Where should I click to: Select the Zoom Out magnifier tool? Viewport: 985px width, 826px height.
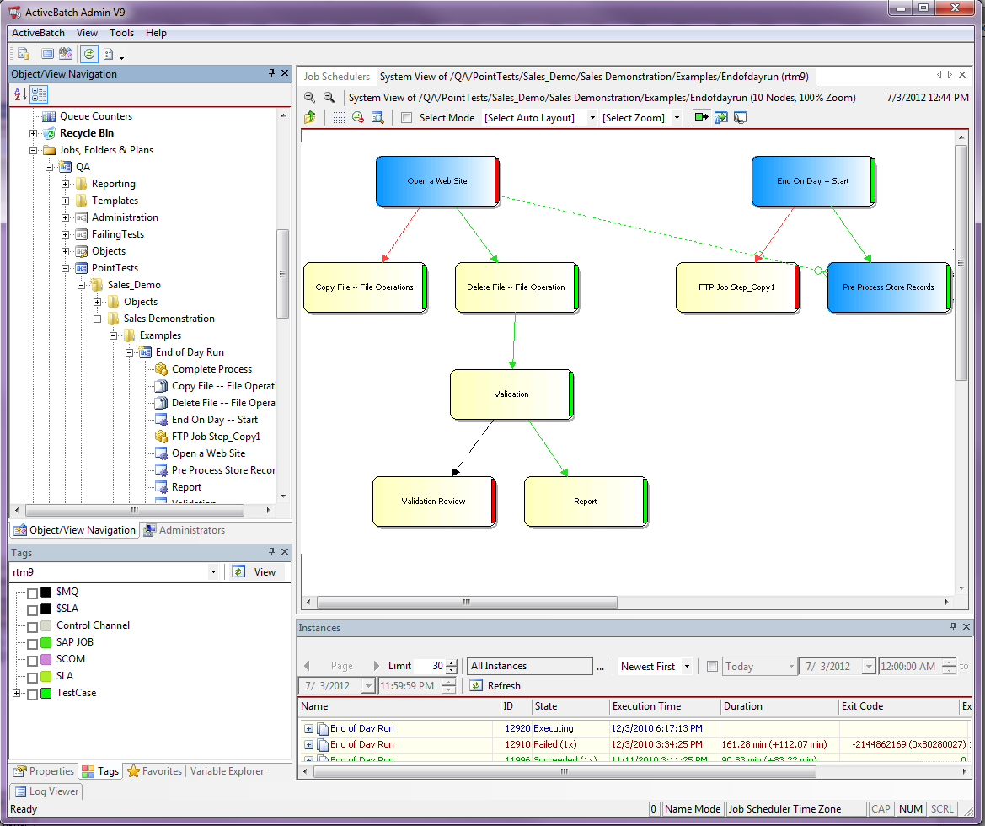click(x=329, y=97)
